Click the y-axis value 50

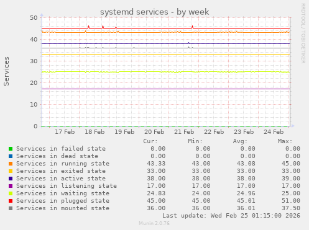pyautogui.click(x=34, y=18)
